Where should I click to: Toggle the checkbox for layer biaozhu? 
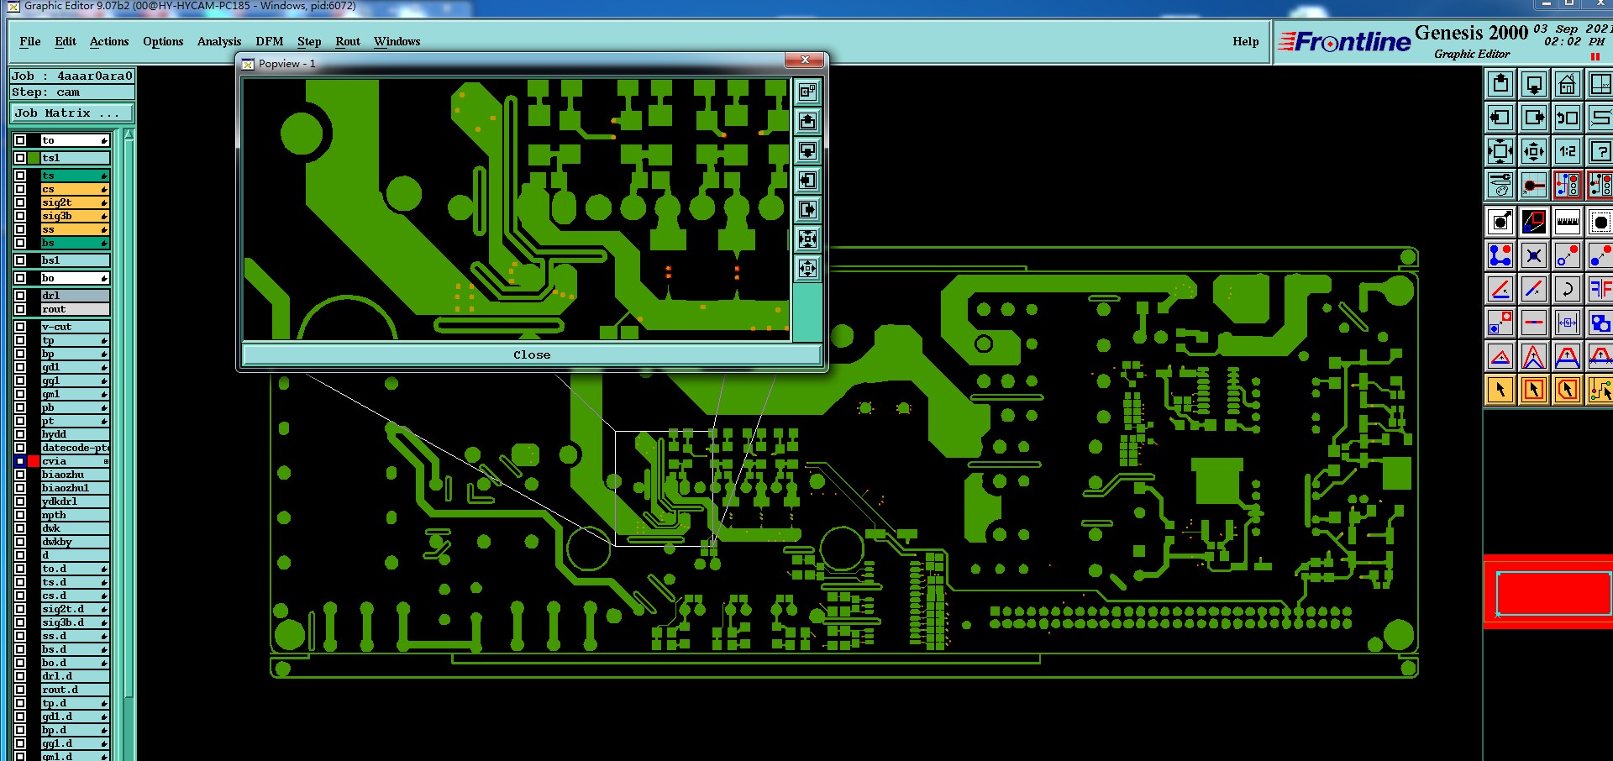coord(20,475)
